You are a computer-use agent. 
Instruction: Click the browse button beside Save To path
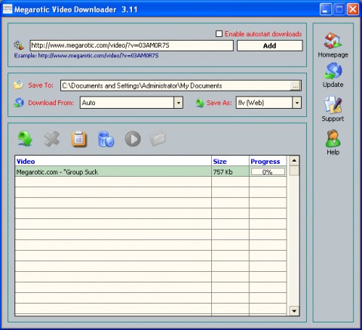(x=296, y=86)
